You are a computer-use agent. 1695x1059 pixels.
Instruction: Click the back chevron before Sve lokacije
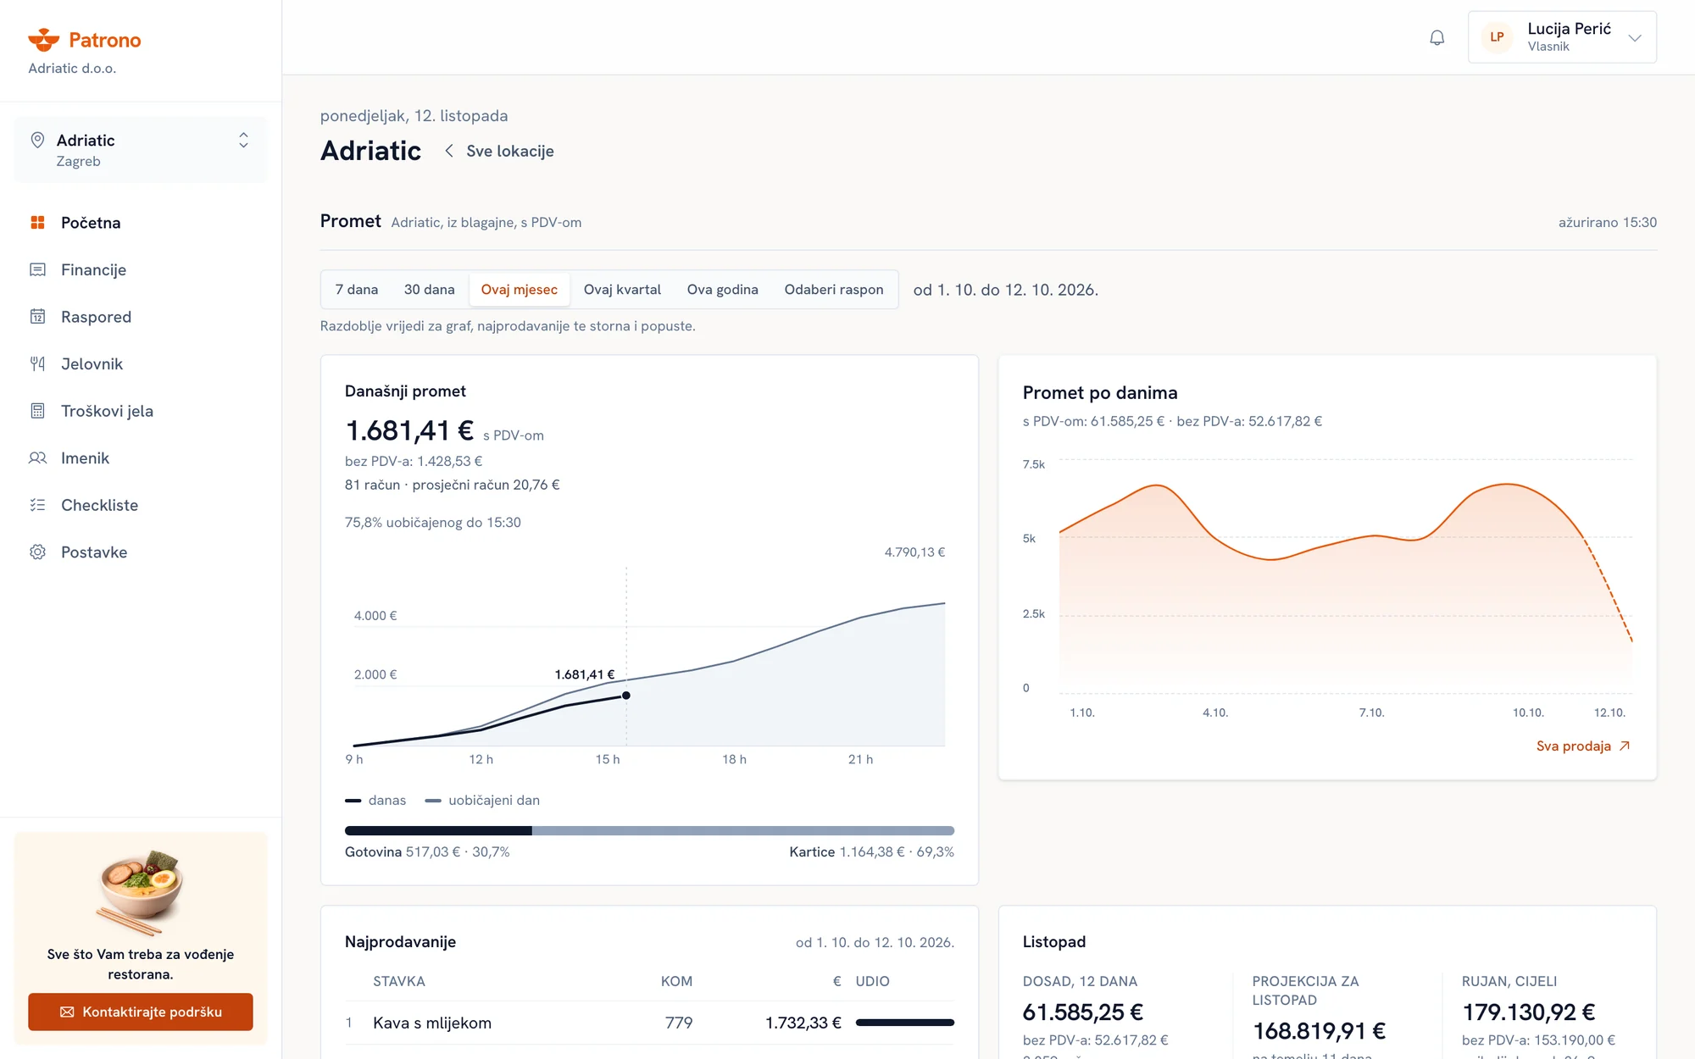[449, 151]
